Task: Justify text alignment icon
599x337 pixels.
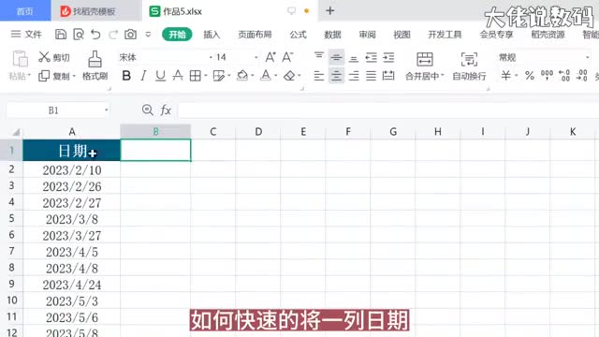Action: tap(371, 76)
